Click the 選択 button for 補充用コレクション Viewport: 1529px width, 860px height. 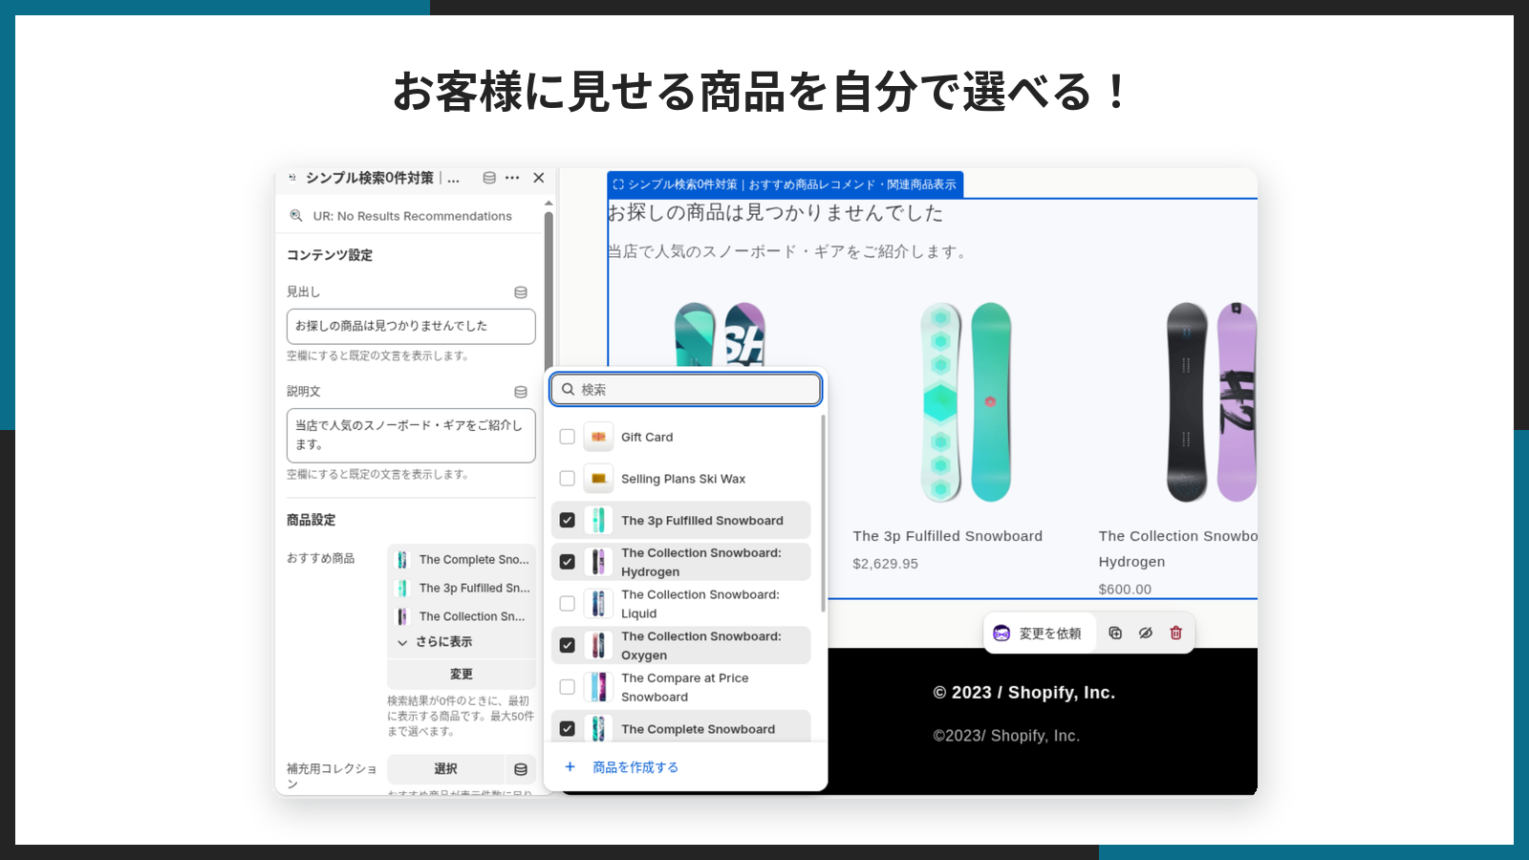click(x=445, y=769)
